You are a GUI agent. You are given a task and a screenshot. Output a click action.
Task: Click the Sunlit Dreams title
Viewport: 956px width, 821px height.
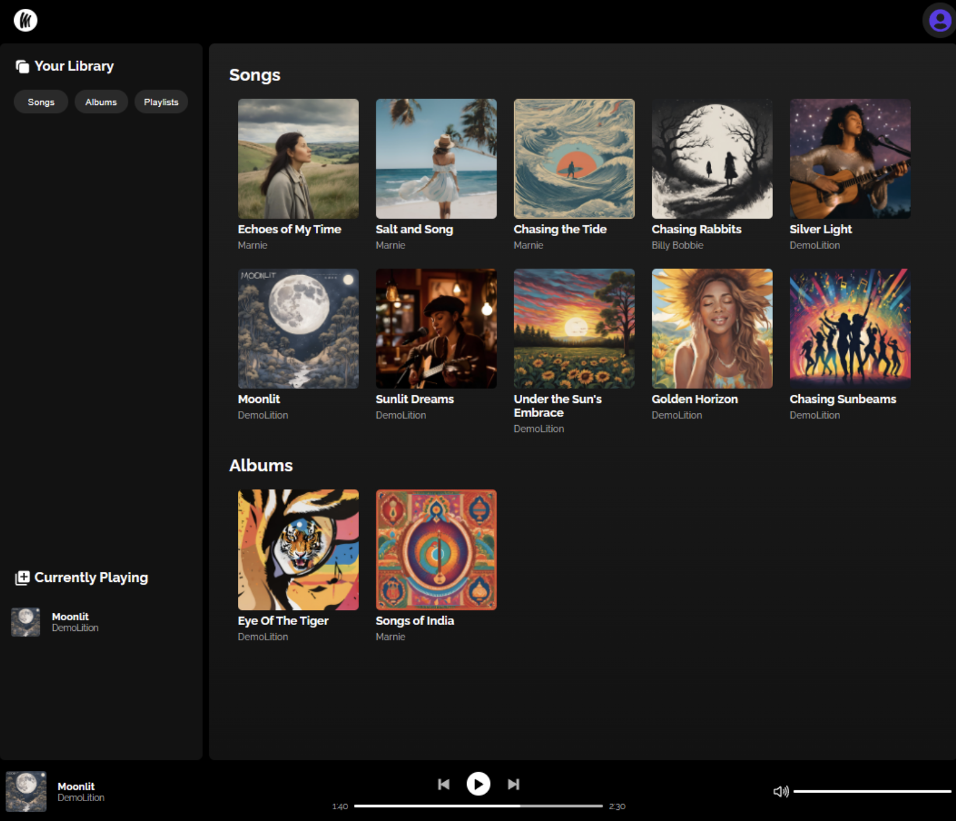point(415,399)
